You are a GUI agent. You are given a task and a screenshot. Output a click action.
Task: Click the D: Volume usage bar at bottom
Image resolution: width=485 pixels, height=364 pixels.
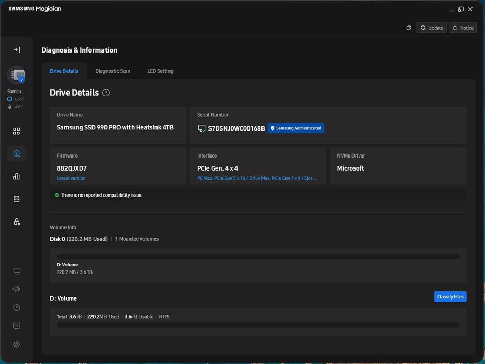pos(258,324)
